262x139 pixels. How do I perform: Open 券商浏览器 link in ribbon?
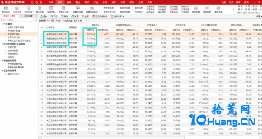pos(109,8)
